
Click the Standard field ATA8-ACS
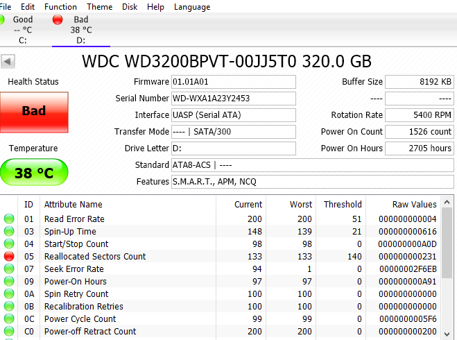point(313,165)
